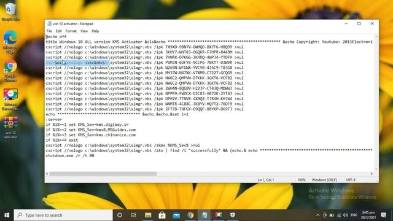Image resolution: width=393 pixels, height=221 pixels.
Task: Click the '@echo off' line
Action: pyautogui.click(x=56, y=37)
